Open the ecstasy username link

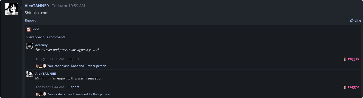pyautogui.click(x=41, y=45)
